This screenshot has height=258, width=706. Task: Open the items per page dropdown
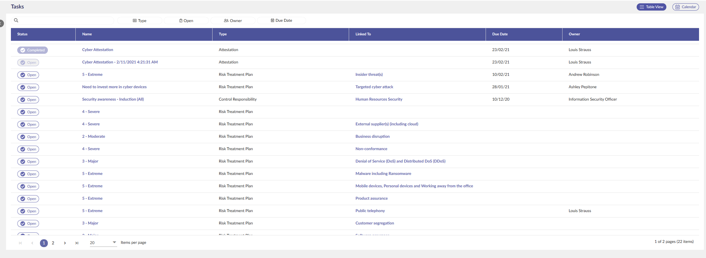(103, 243)
